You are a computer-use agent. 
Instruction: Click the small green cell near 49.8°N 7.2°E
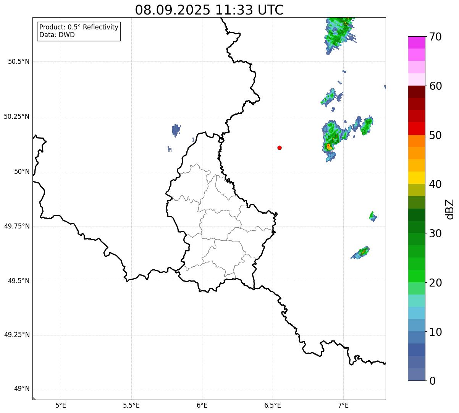click(x=373, y=216)
